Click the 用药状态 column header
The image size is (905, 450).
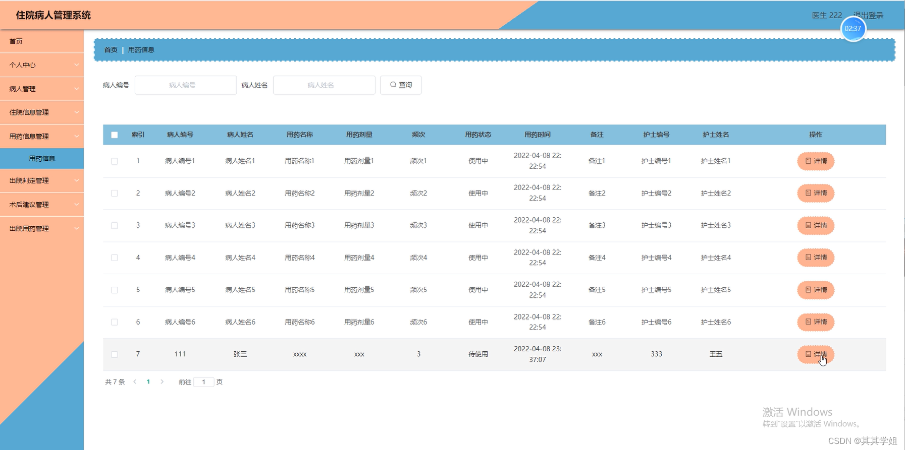(x=478, y=135)
